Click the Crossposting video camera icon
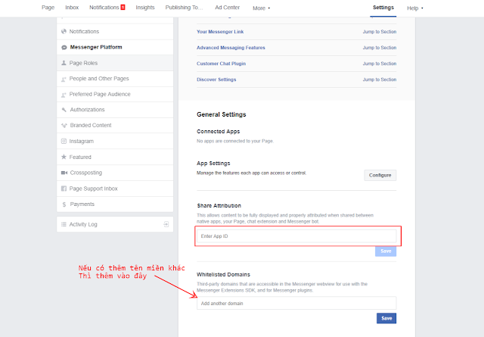 coord(64,173)
